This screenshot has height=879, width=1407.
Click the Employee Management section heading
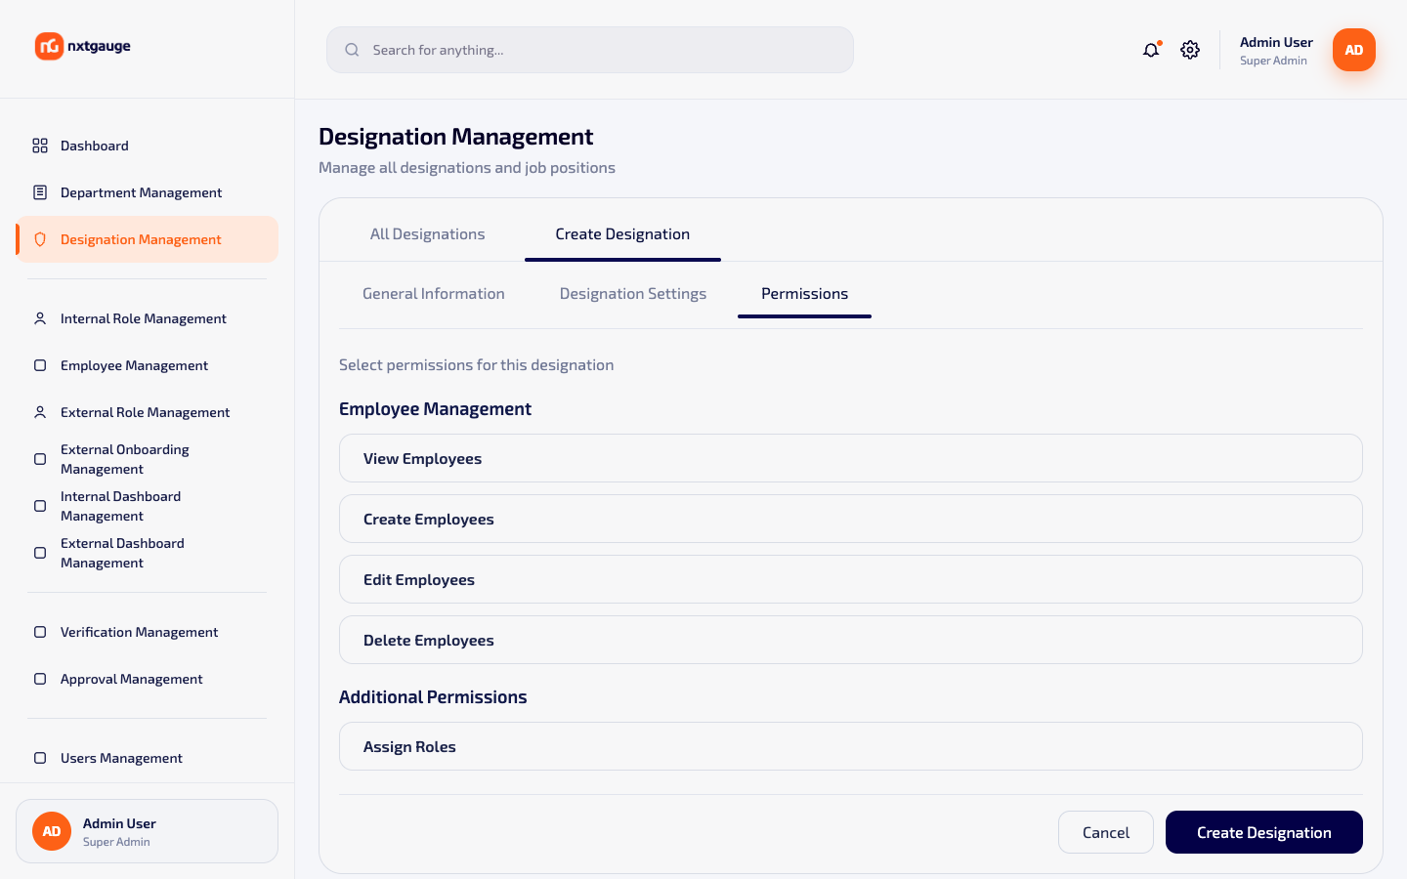point(435,409)
